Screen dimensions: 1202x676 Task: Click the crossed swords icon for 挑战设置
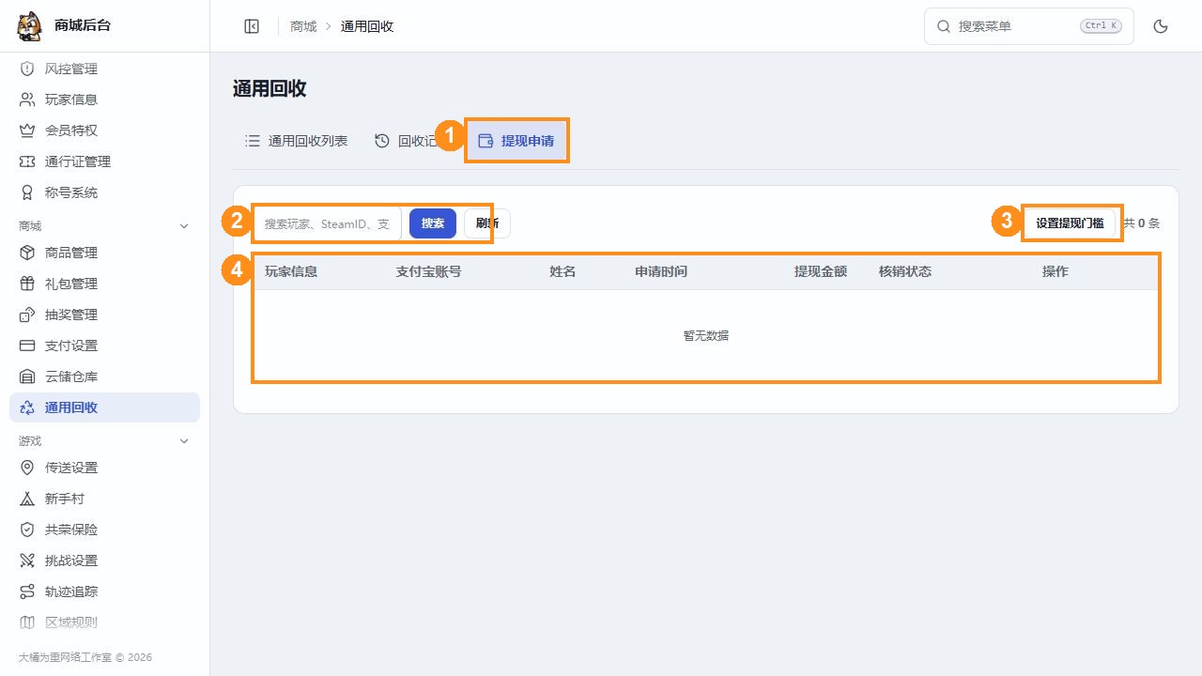click(27, 561)
